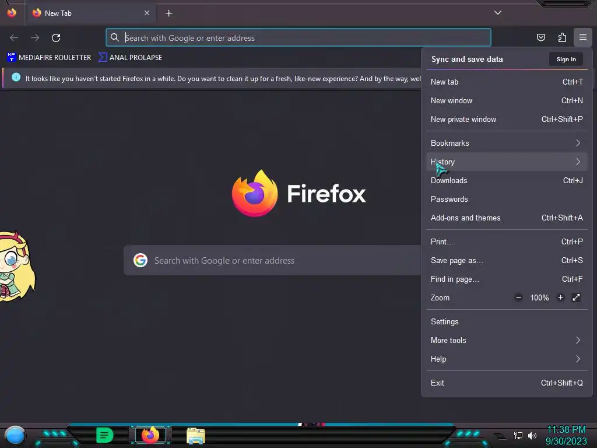
Task: Open the MEDIAFIRE ROULETTER bookmark
Action: point(49,58)
